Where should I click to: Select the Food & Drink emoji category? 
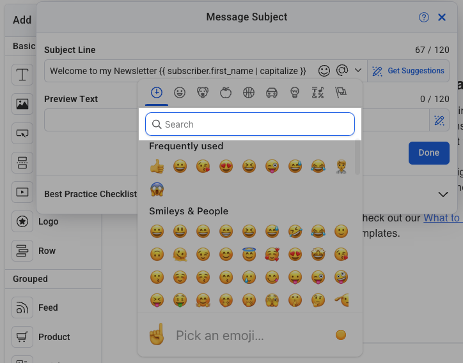tap(226, 93)
